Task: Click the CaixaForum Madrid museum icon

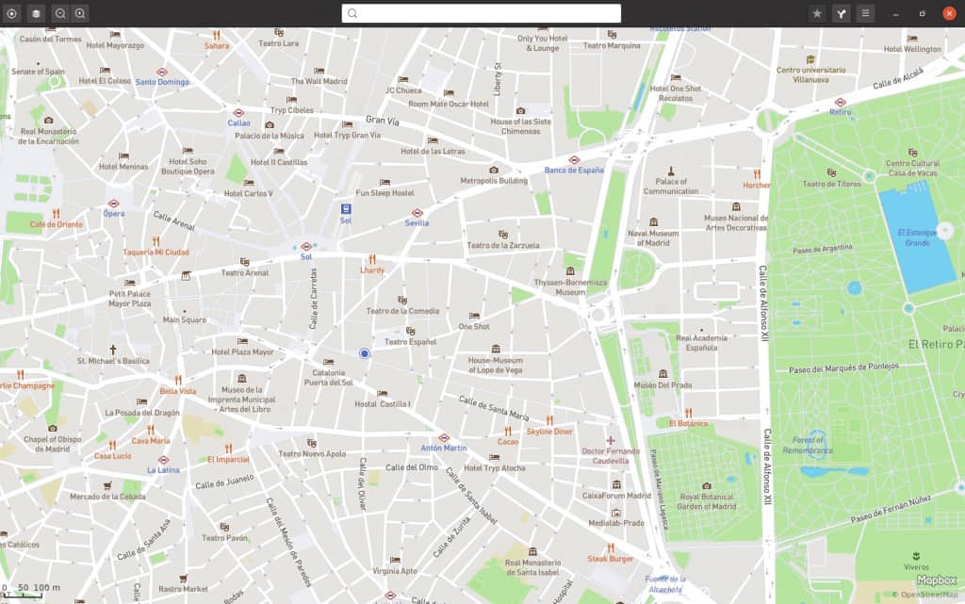Action: tap(616, 484)
